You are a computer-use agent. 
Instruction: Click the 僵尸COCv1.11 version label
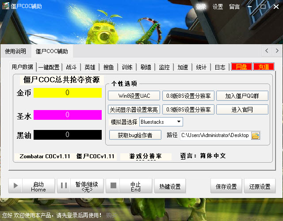point(96,156)
